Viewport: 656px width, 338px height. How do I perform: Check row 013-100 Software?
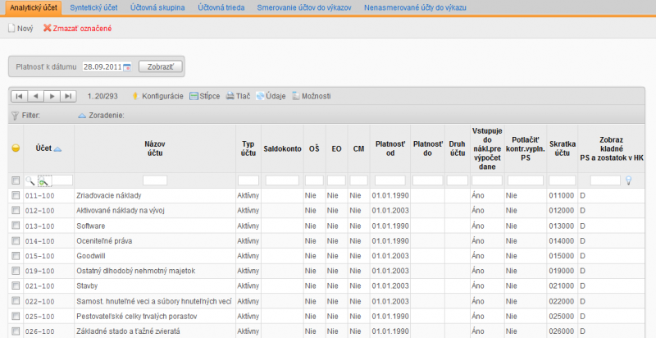(x=16, y=226)
